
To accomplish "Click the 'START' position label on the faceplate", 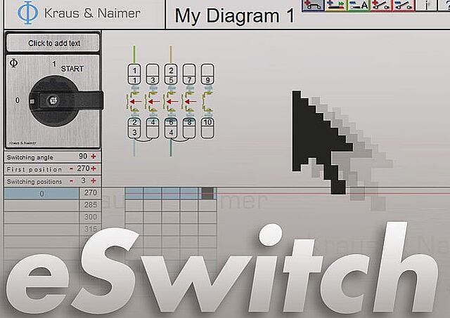I will click(x=72, y=69).
